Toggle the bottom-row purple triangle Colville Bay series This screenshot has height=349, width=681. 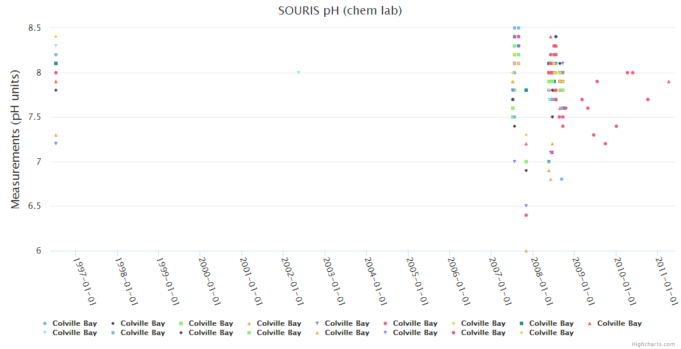(x=414, y=333)
